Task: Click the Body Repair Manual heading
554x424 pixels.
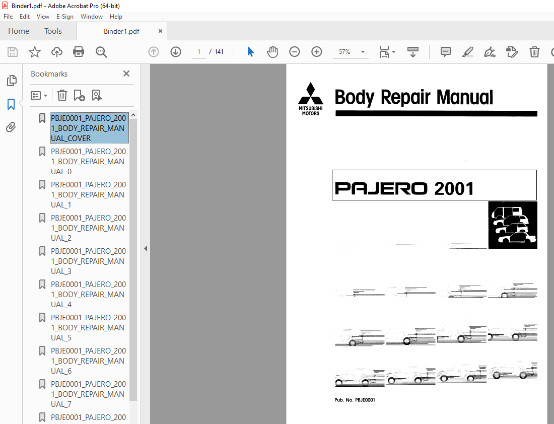Action: (x=413, y=97)
